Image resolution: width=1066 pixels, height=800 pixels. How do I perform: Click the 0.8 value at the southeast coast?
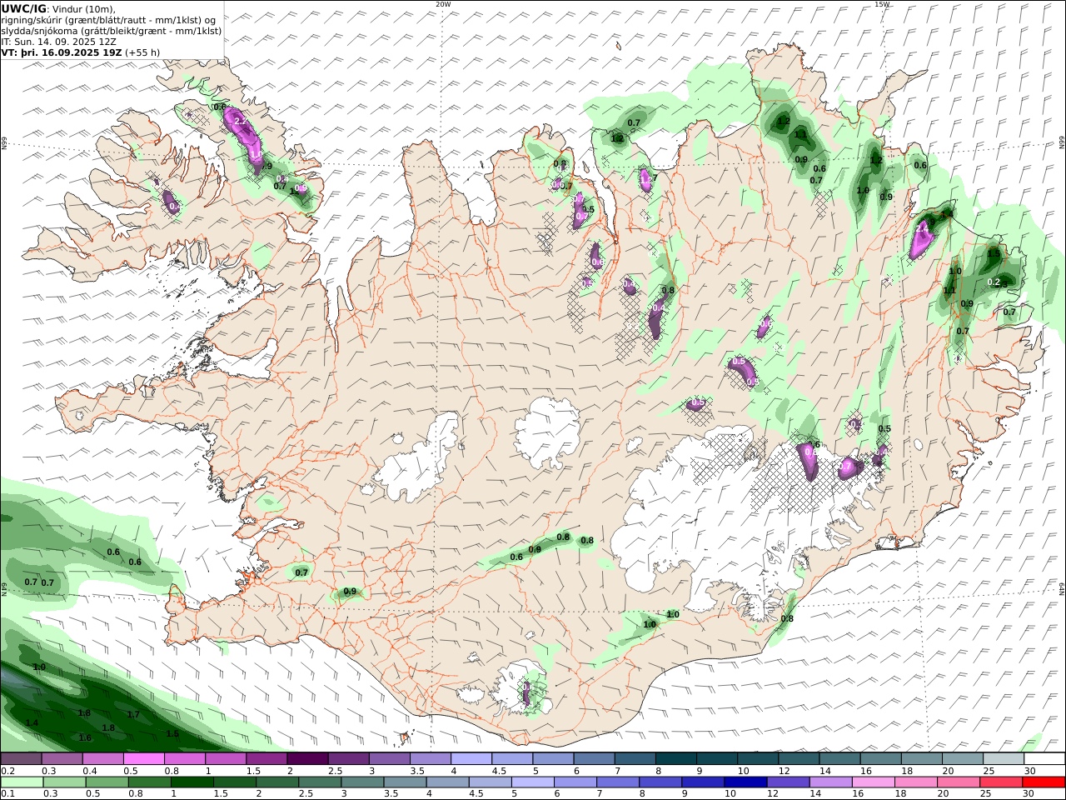(x=787, y=618)
